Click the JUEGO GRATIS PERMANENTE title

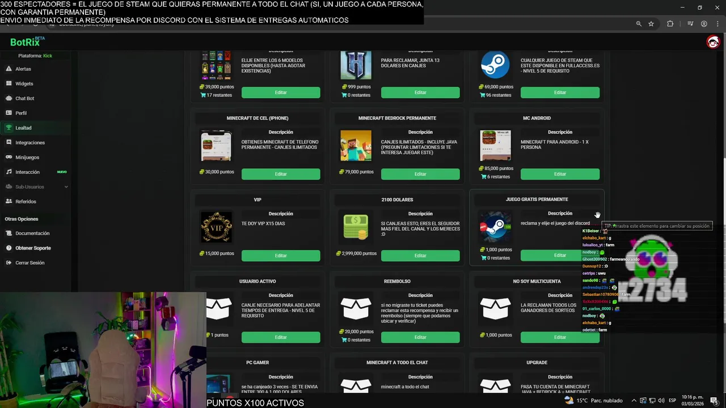[x=537, y=199]
